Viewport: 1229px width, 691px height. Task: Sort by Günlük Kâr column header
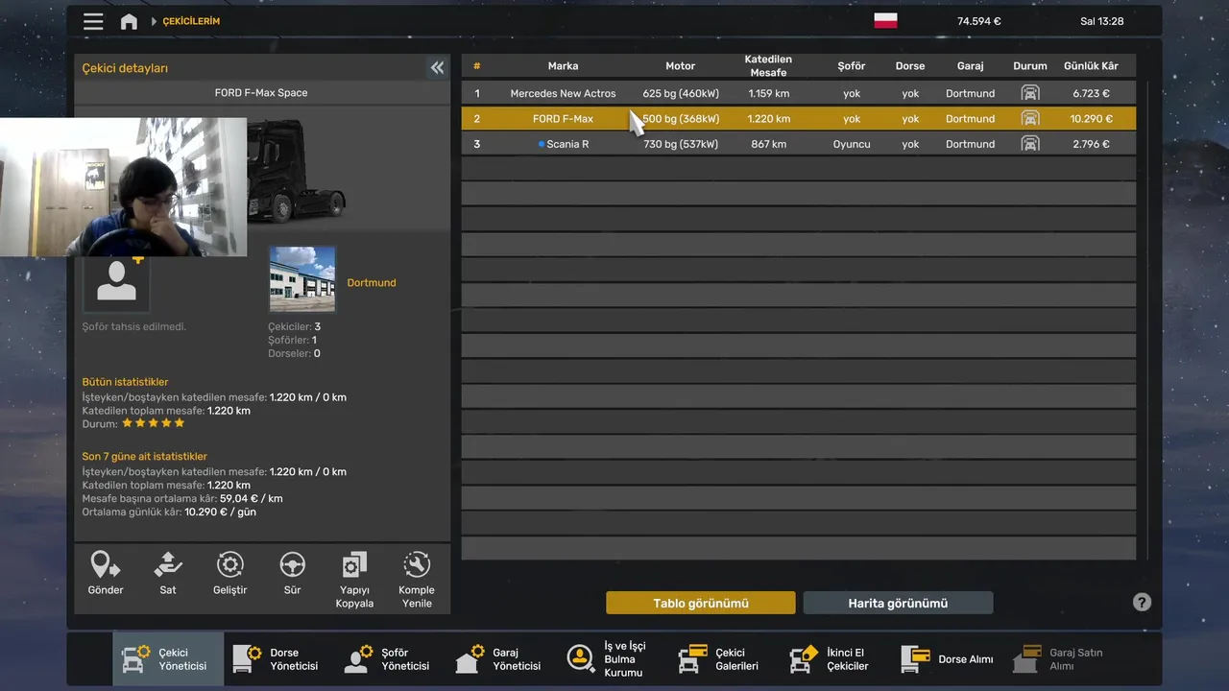coord(1091,66)
